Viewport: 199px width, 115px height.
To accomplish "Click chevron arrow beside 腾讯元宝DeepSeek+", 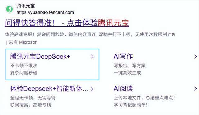I will point(92,56).
